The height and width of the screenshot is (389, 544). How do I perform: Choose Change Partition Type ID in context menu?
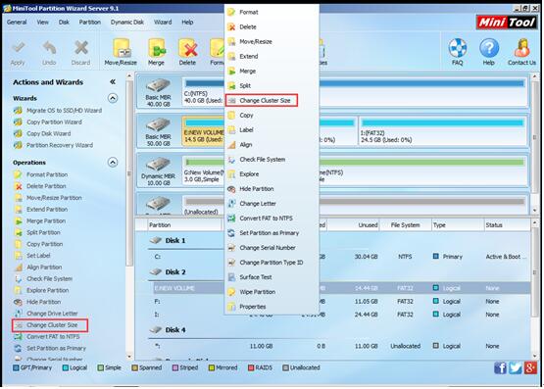click(272, 263)
